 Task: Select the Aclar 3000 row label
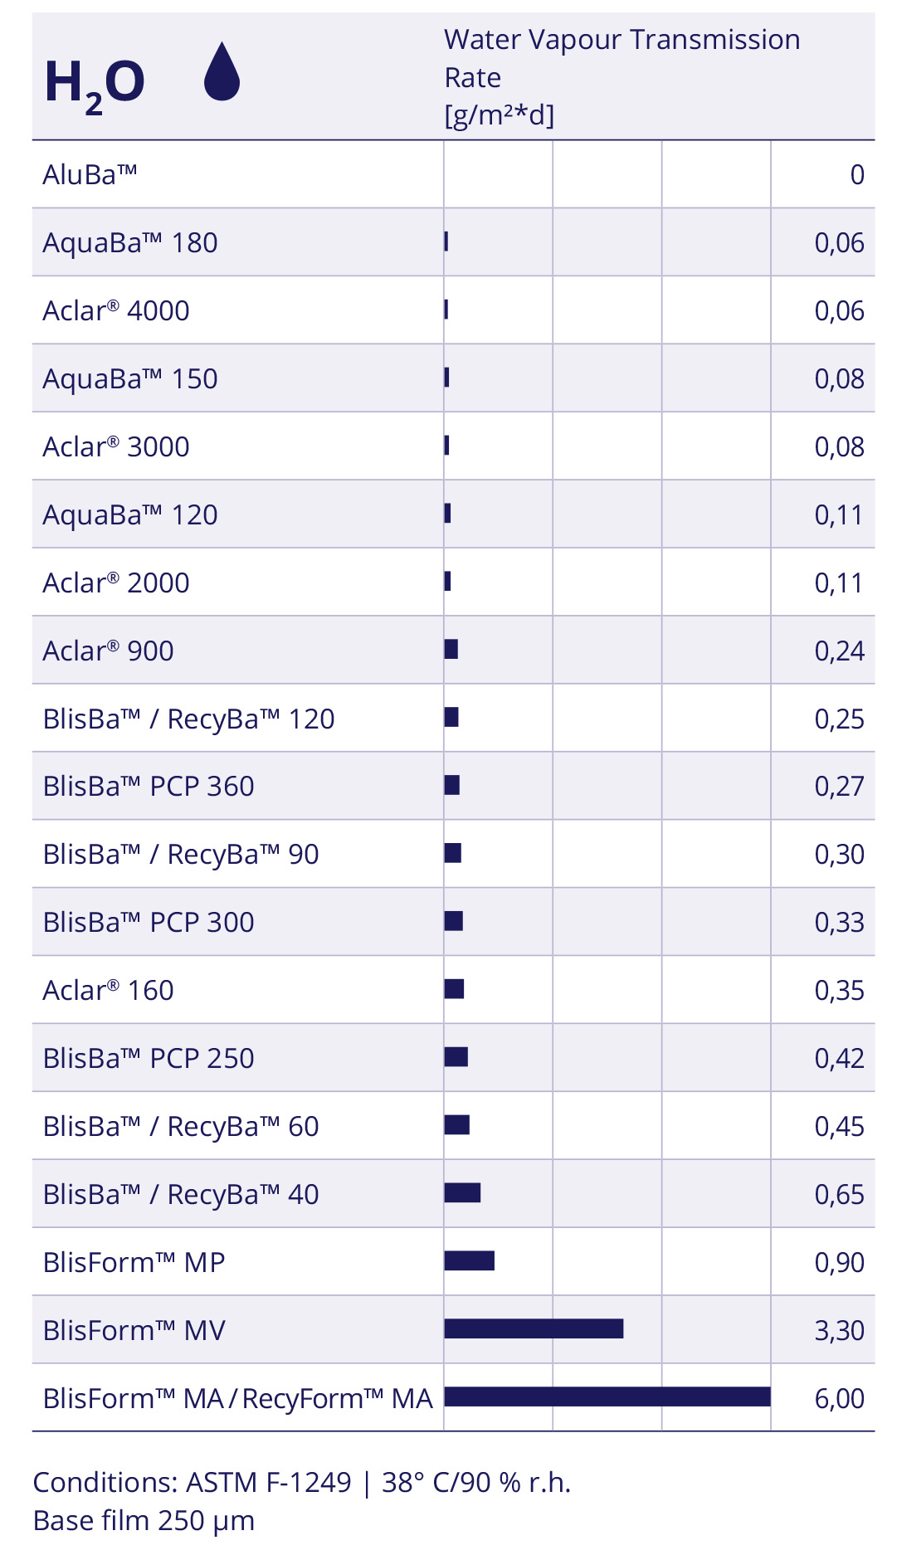click(x=116, y=447)
